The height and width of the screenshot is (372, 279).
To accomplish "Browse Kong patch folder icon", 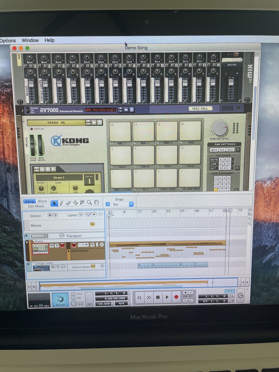I will pyautogui.click(x=94, y=122).
